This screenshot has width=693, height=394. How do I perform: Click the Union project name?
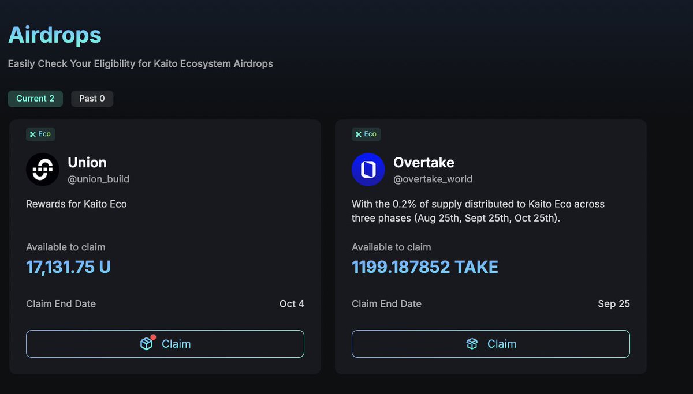click(87, 163)
